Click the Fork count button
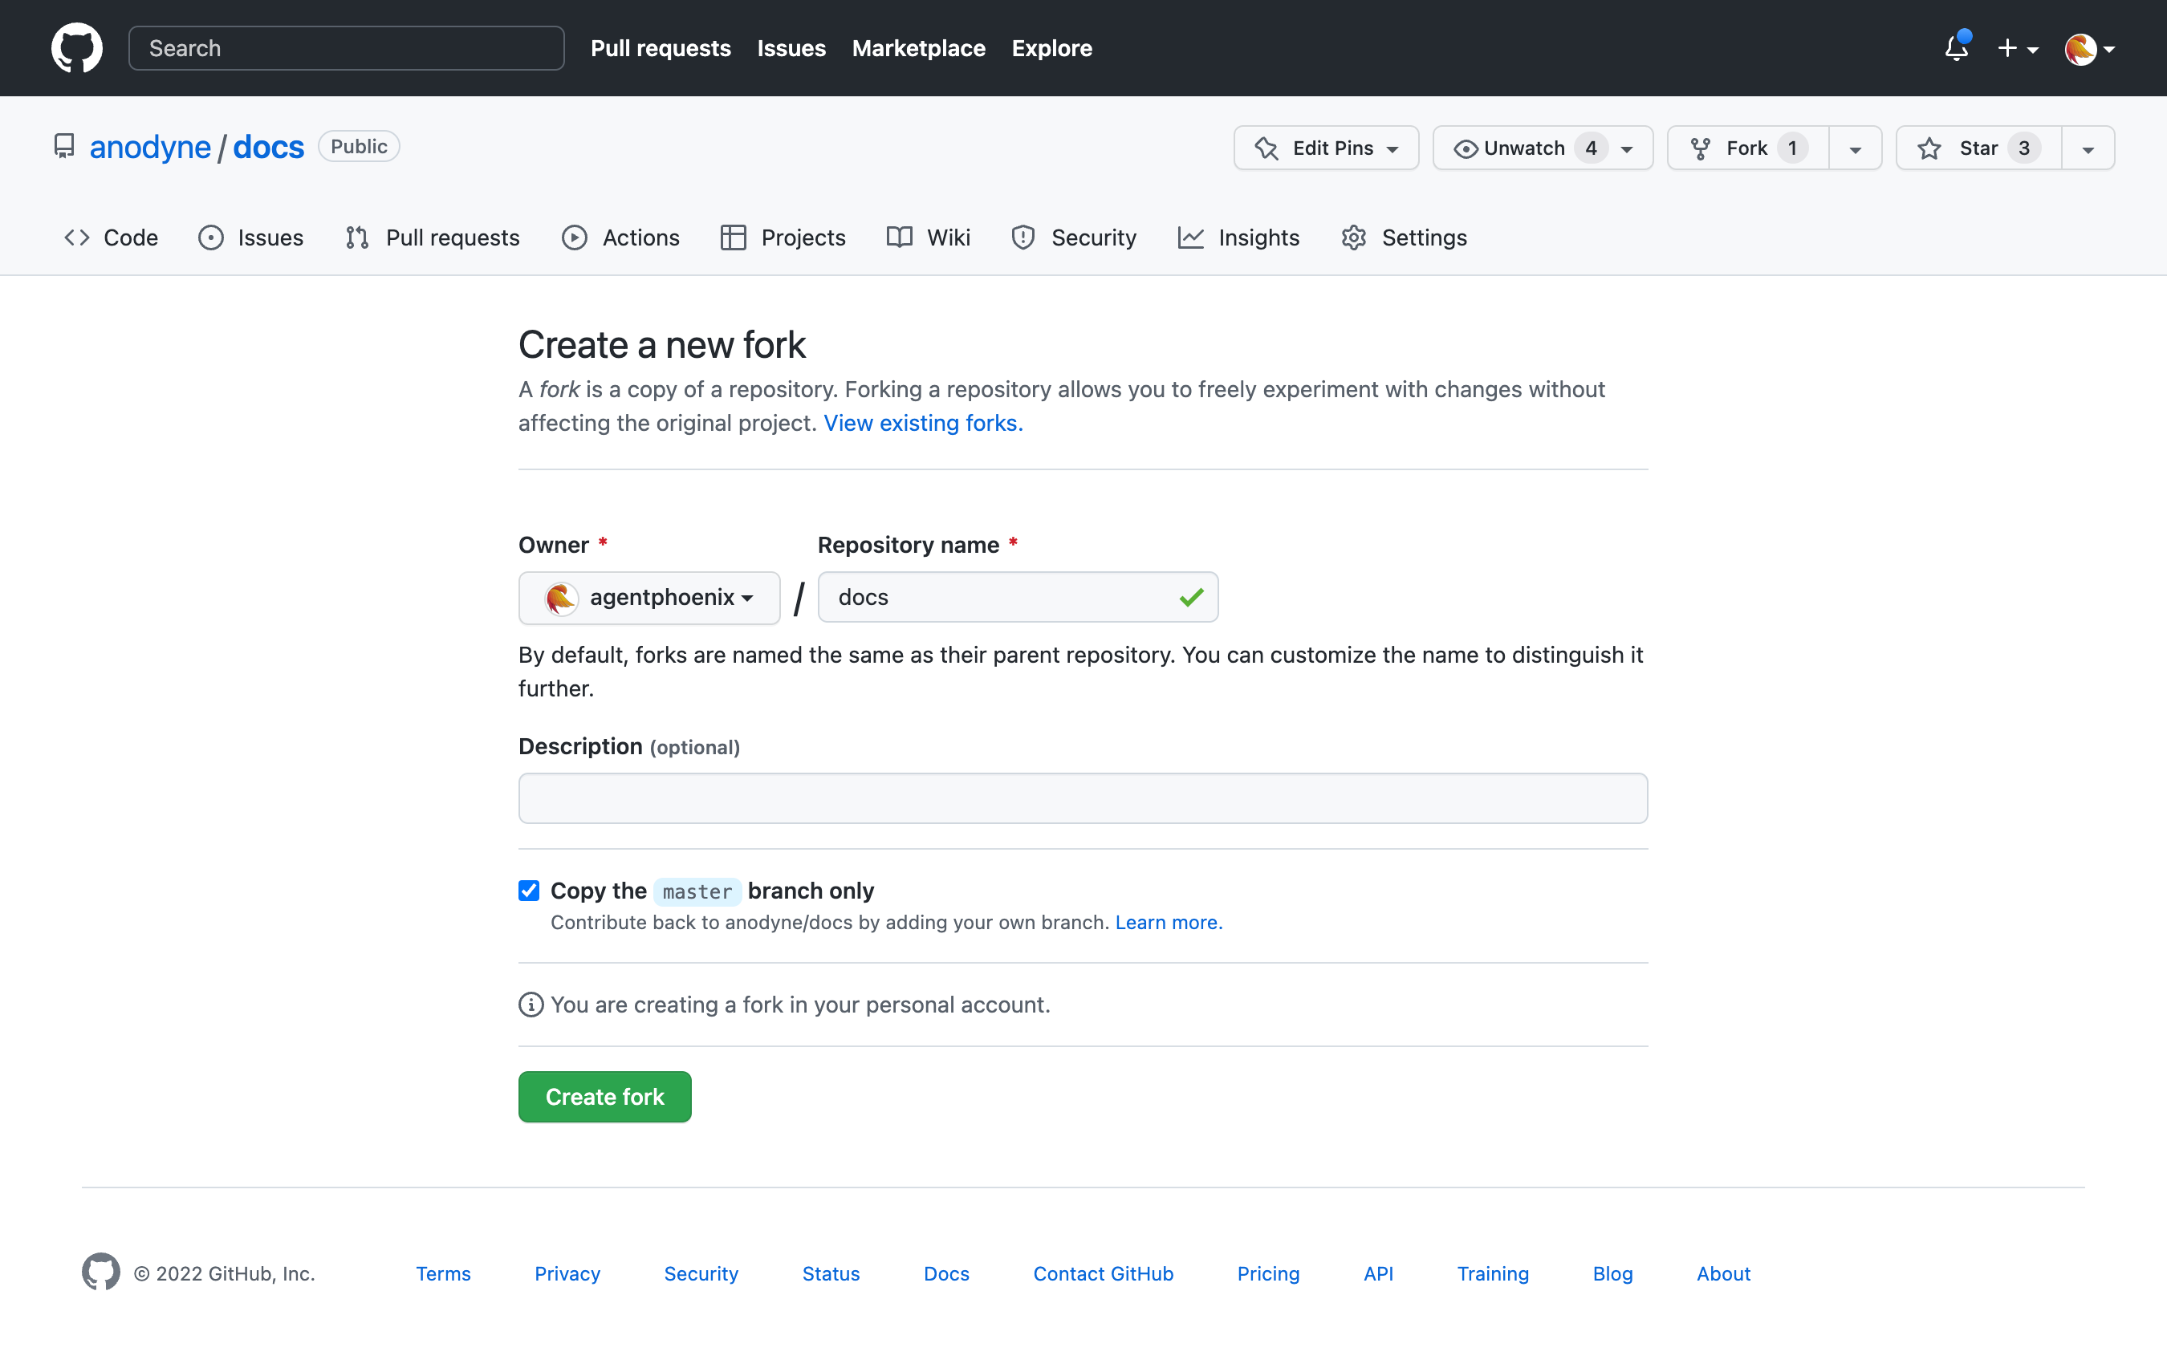2167x1364 pixels. click(x=1747, y=148)
